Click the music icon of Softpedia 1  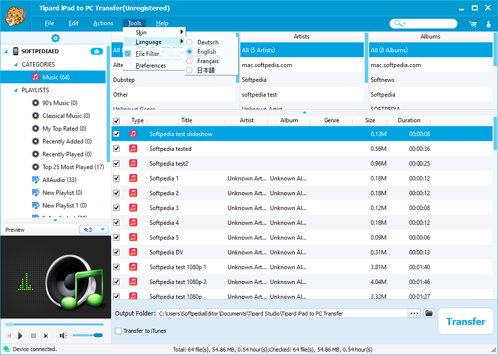[133, 178]
